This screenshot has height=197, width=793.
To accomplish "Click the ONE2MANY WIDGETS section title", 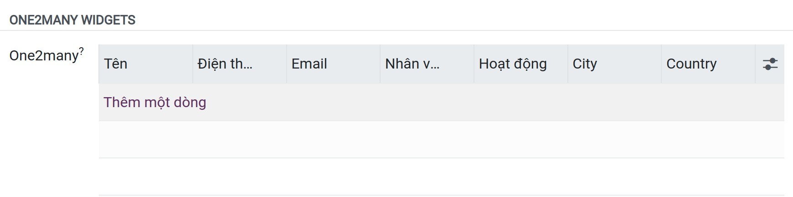I will (72, 20).
